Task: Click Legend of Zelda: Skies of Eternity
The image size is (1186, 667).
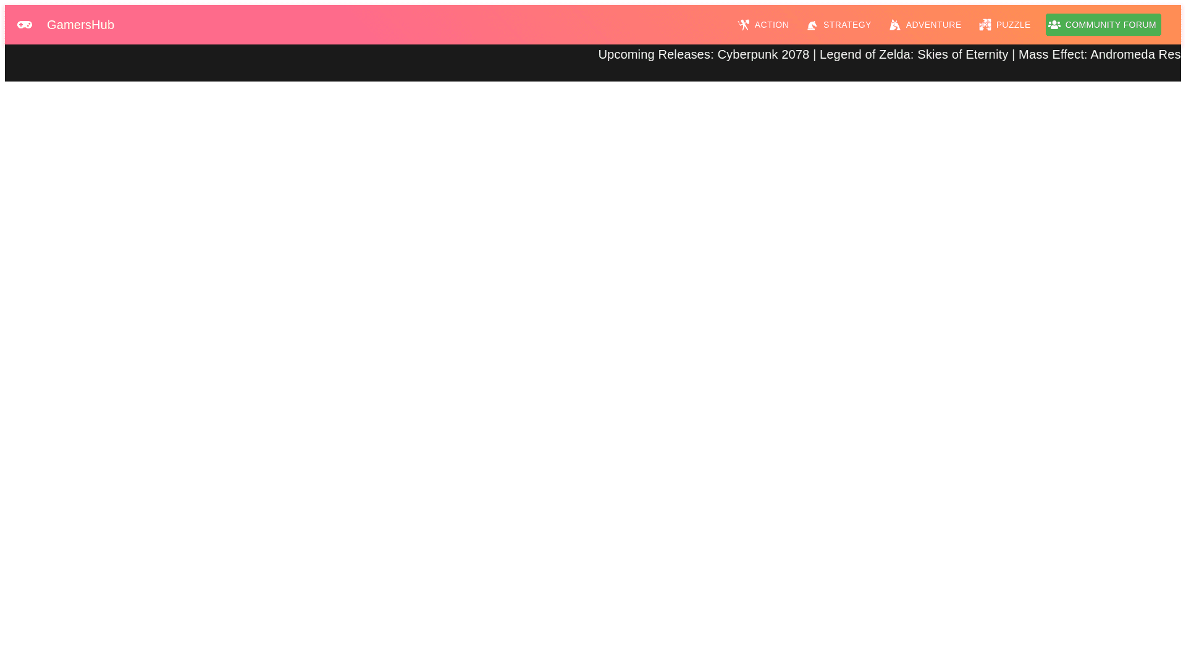Action: pyautogui.click(x=913, y=54)
